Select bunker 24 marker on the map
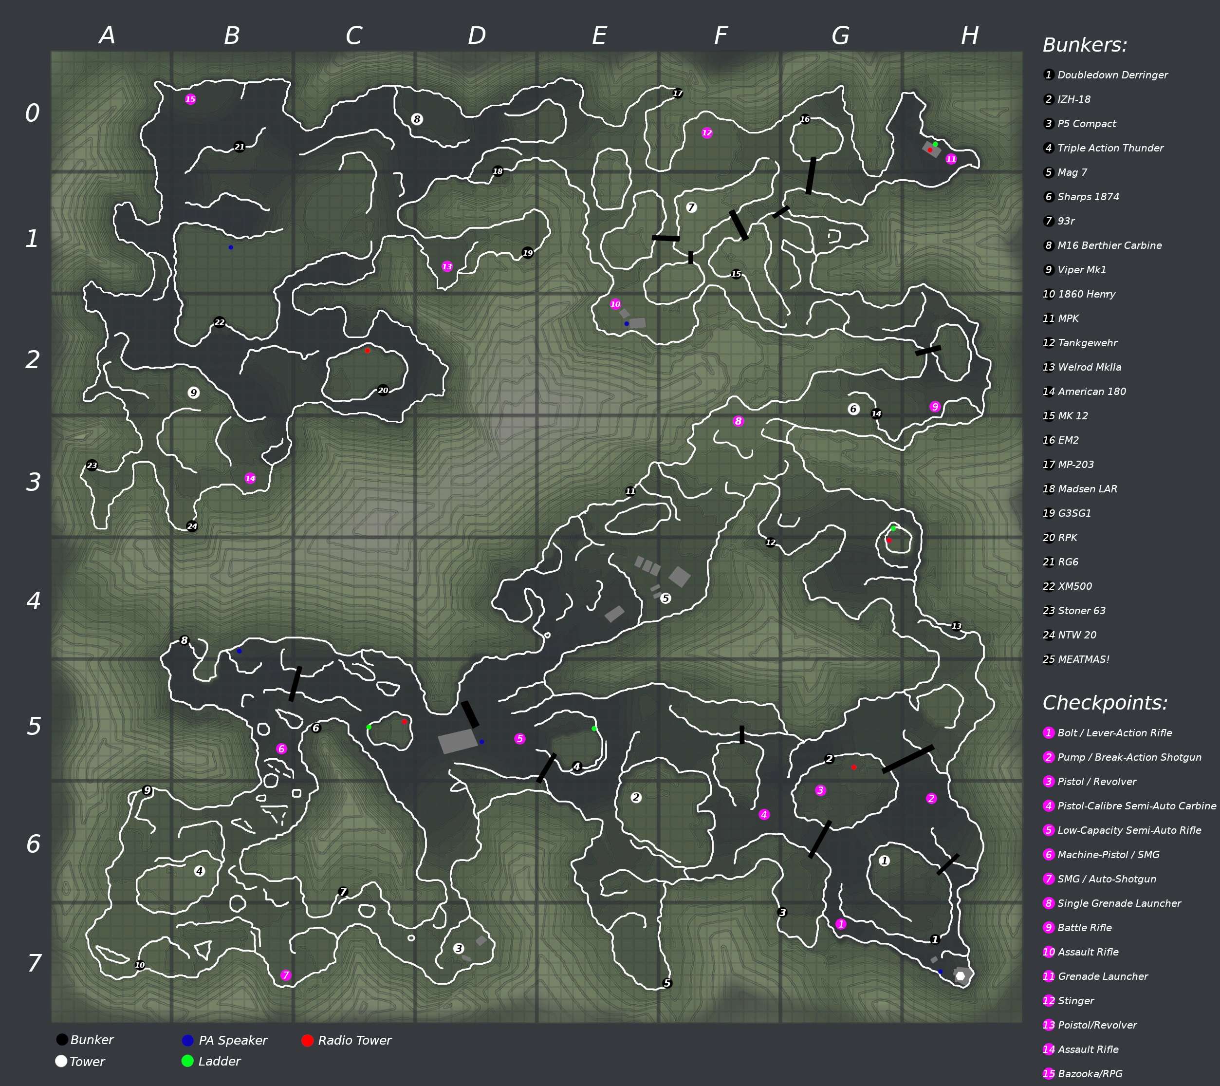1220x1086 pixels. [192, 526]
